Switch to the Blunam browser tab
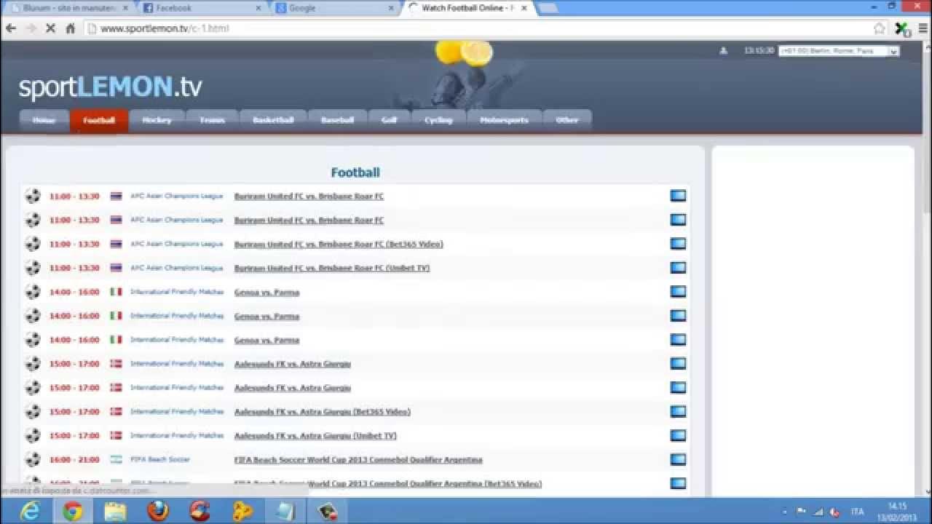The image size is (932, 524). [x=69, y=8]
